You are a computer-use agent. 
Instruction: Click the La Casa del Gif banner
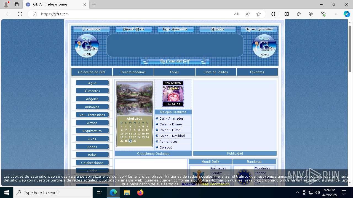[x=175, y=61]
